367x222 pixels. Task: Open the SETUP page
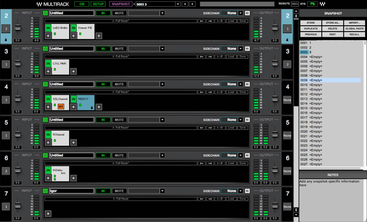98,4
